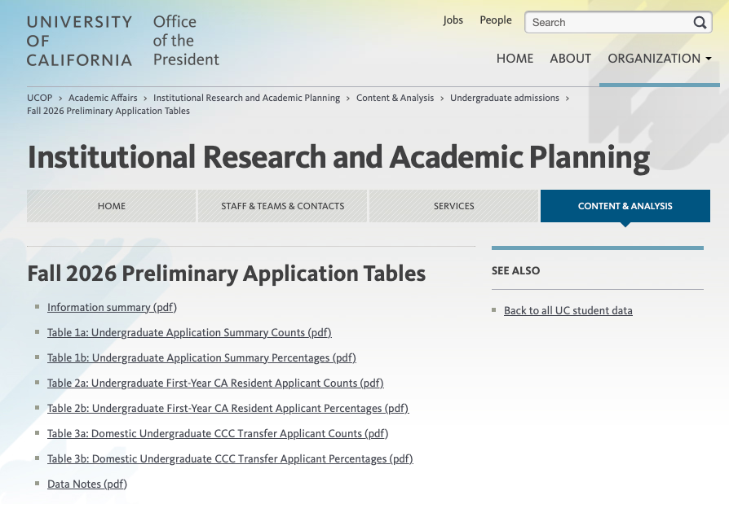Expand the ORGANIZATION dropdown menu
The image size is (729, 526).
659,59
